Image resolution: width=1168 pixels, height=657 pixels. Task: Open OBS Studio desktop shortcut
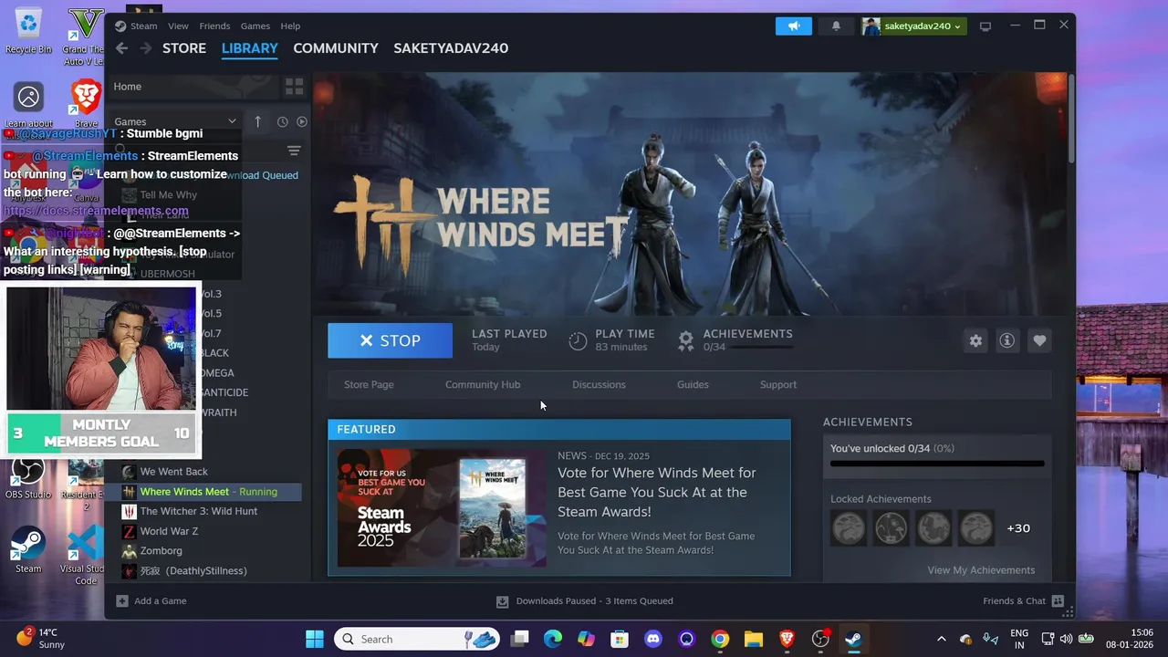(28, 477)
